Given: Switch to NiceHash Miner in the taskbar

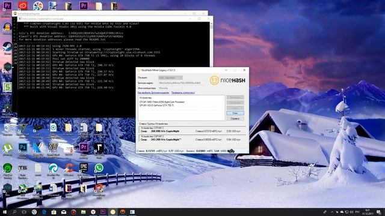Looking at the screenshot, I should [x=112, y=212].
